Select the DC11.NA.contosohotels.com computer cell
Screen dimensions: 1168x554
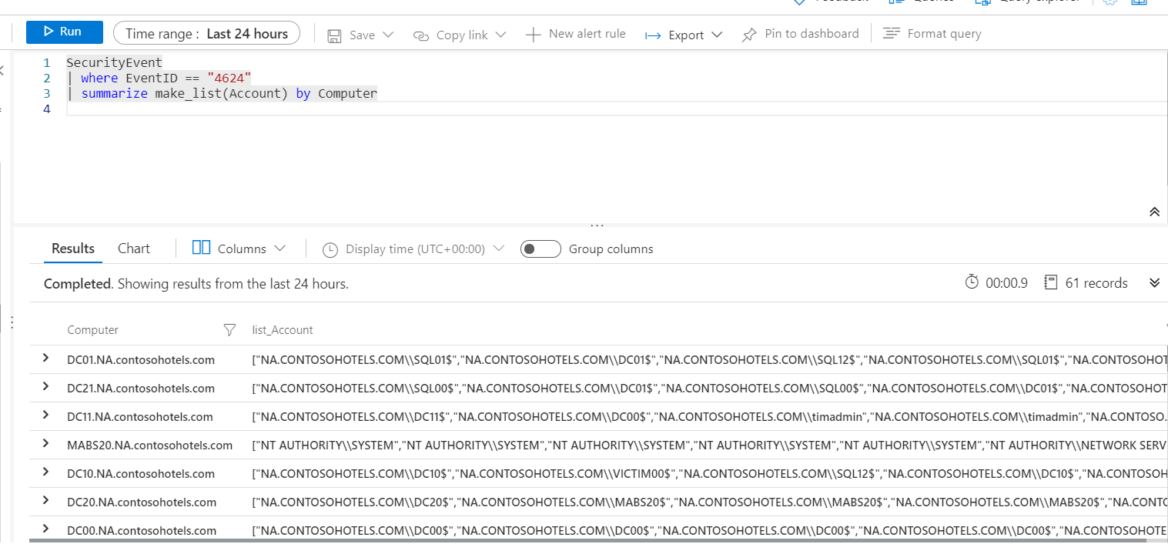[140, 416]
